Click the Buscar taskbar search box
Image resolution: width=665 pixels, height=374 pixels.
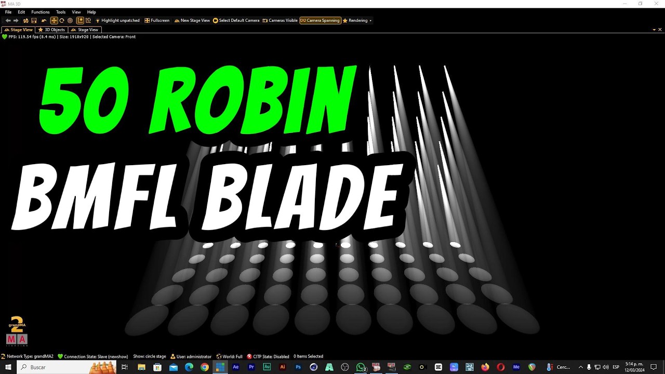(x=68, y=367)
